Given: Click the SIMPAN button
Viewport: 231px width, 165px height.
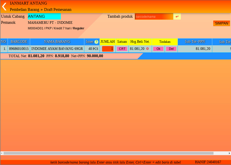Looking at the screenshot, I should coord(221,23).
